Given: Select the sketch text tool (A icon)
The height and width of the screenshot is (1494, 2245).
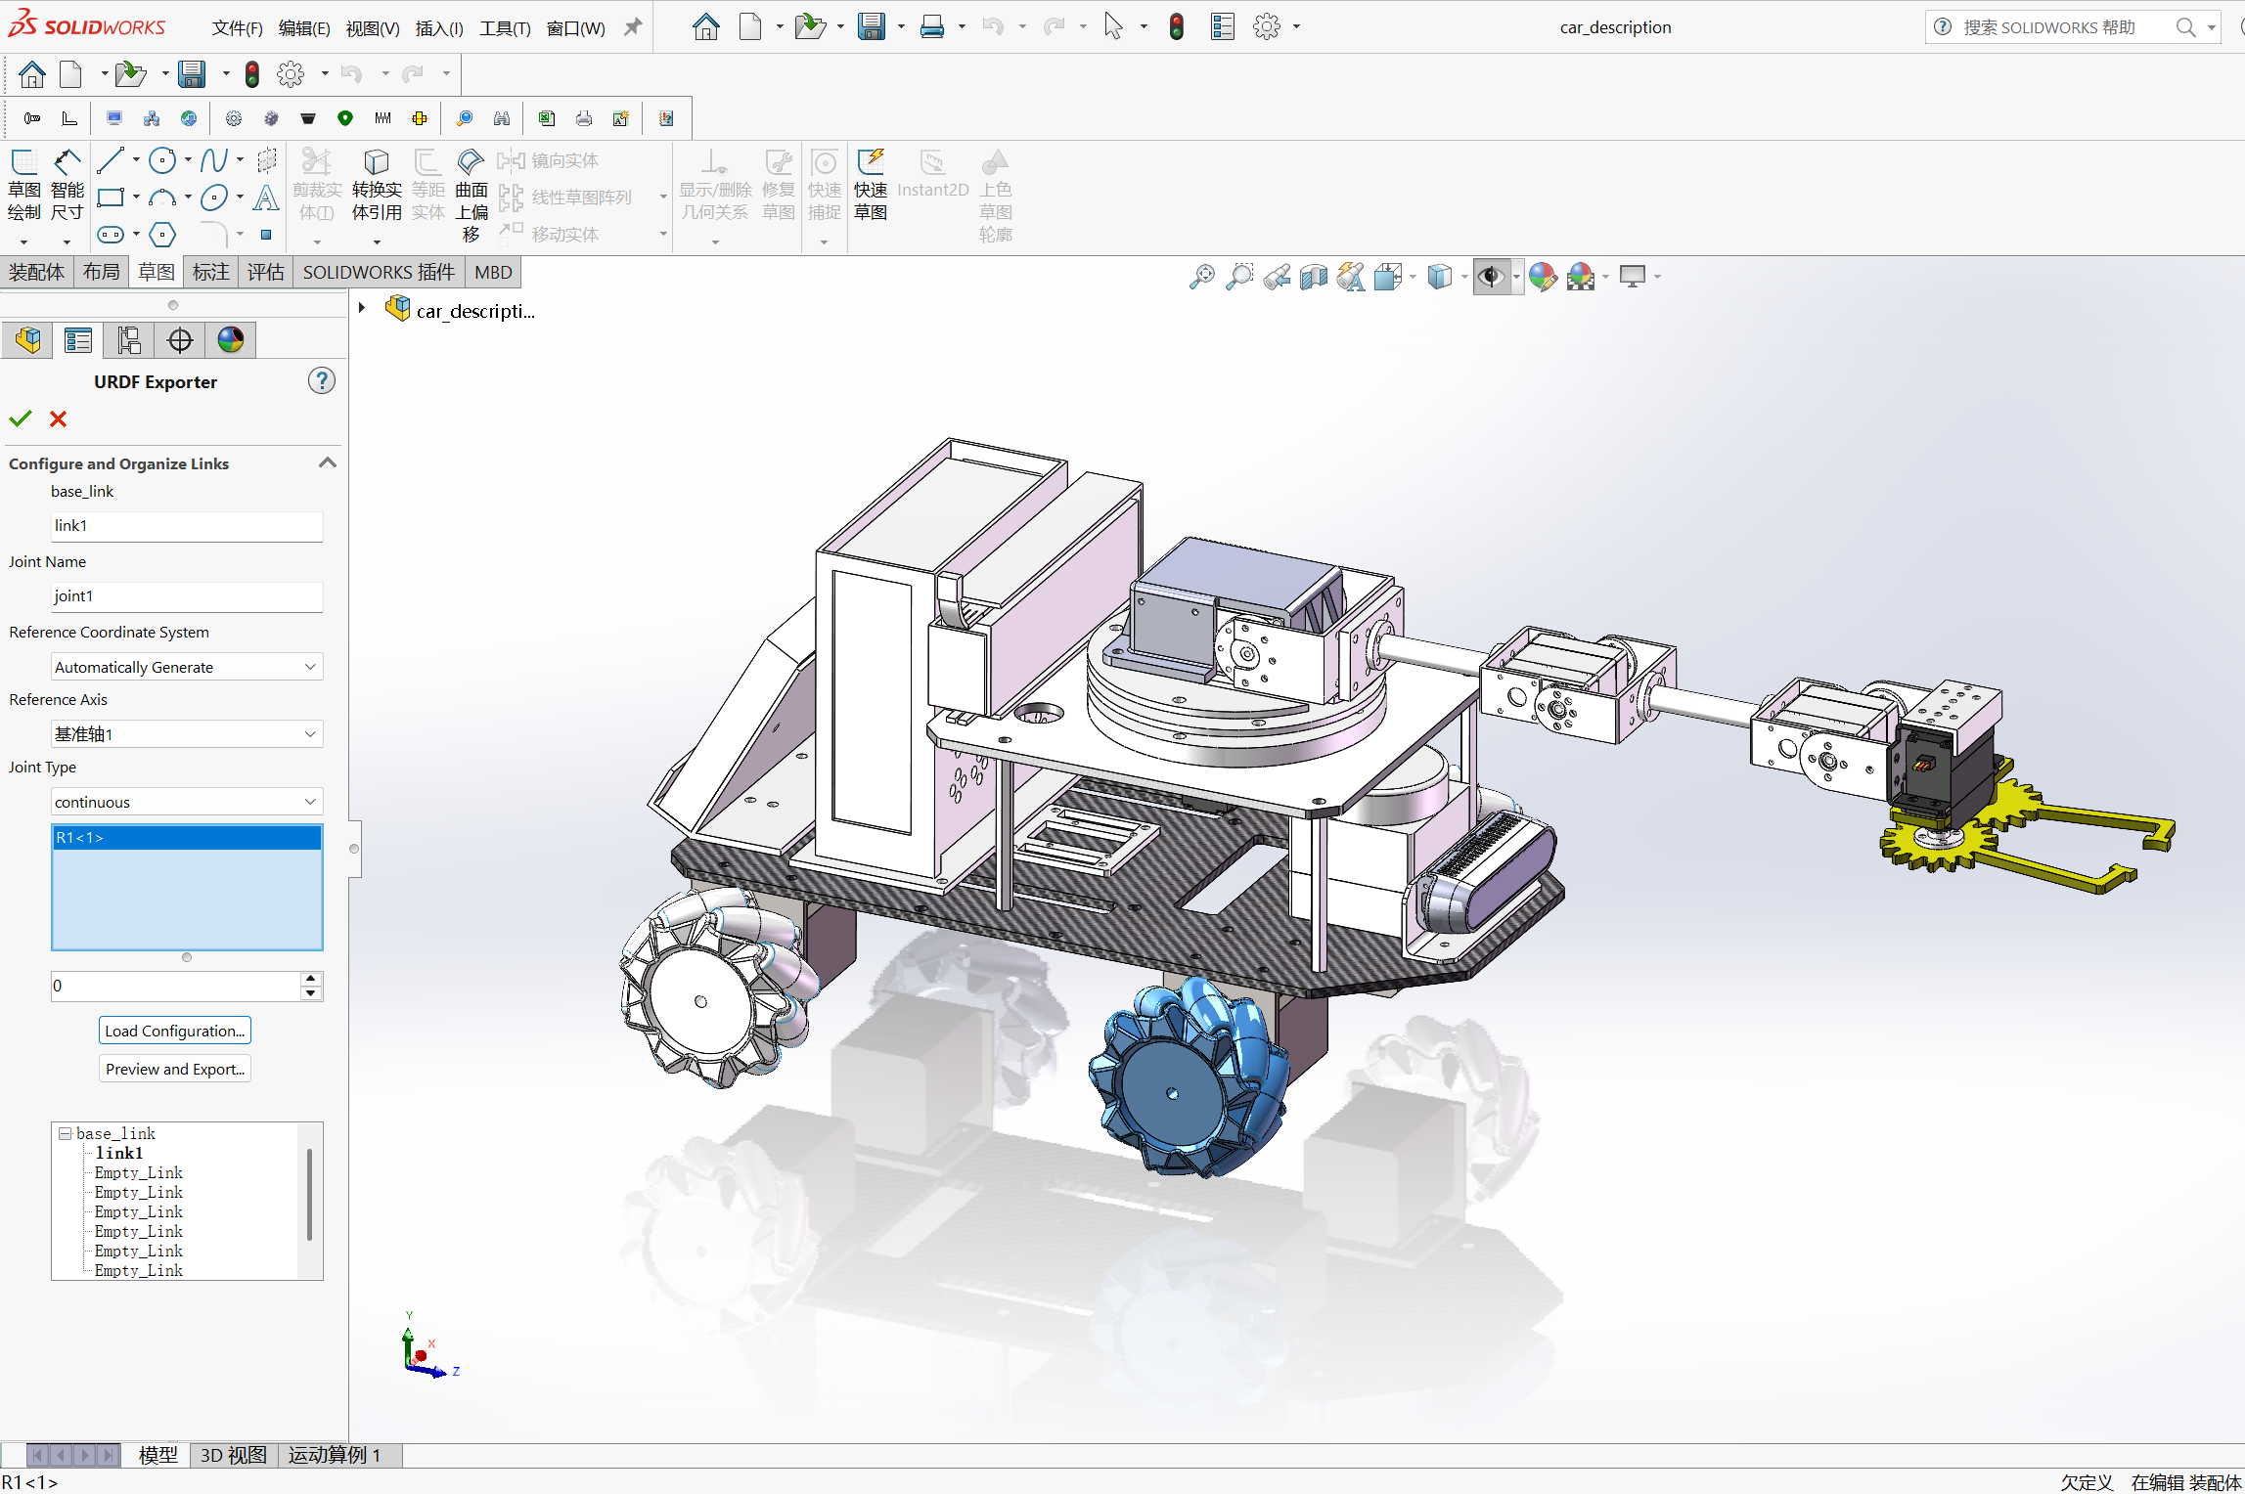Looking at the screenshot, I should click(x=266, y=198).
